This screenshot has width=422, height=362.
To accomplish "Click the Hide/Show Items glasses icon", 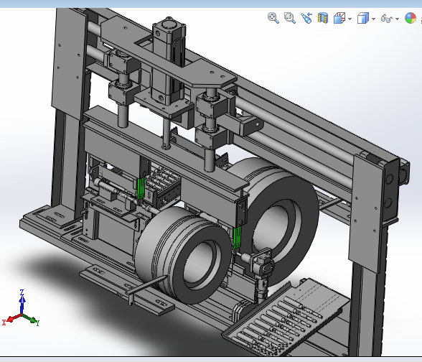I will pyautogui.click(x=386, y=19).
